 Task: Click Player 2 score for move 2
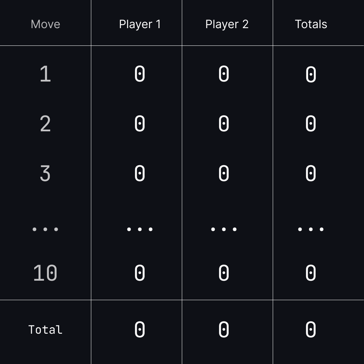click(224, 124)
